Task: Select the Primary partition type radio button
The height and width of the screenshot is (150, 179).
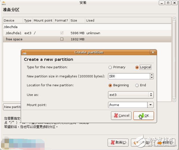Action: [110, 67]
